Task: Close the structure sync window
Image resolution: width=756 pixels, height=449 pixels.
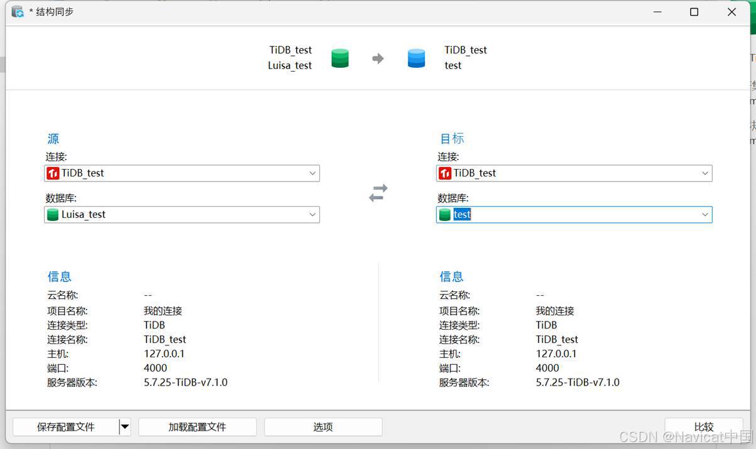Action: (x=731, y=12)
